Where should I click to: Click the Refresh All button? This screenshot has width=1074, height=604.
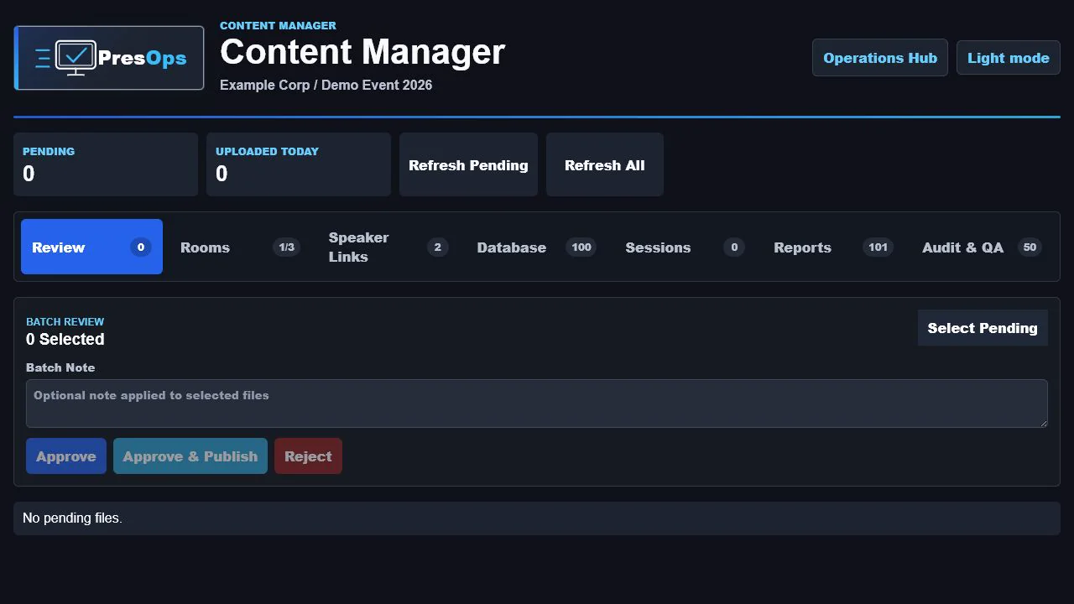[x=605, y=164]
